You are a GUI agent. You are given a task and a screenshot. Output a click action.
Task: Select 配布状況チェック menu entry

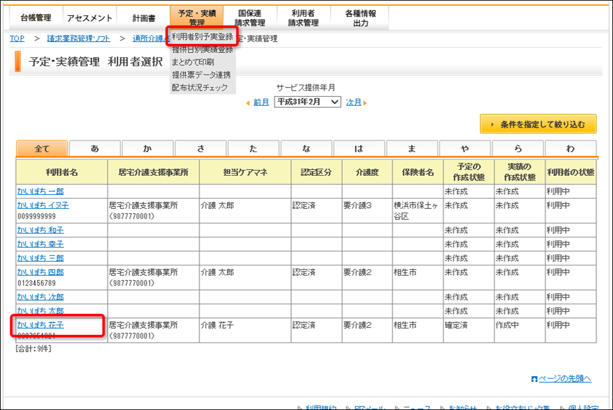(200, 87)
